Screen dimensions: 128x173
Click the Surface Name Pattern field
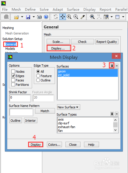21,112
